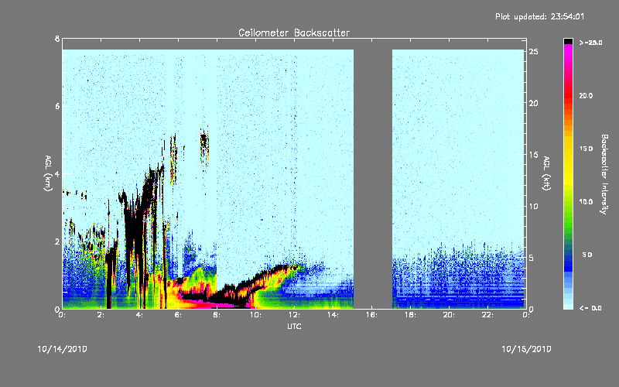The height and width of the screenshot is (387, 619).
Task: Pick the black swatch atop the colorbar
Action: click(x=568, y=41)
